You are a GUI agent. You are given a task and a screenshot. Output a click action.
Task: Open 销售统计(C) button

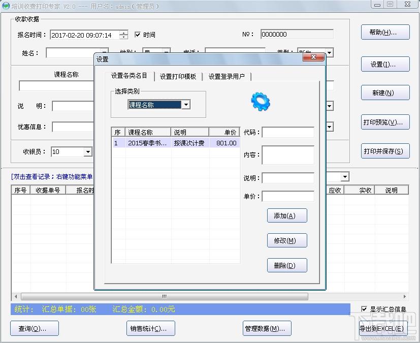tap(150, 329)
